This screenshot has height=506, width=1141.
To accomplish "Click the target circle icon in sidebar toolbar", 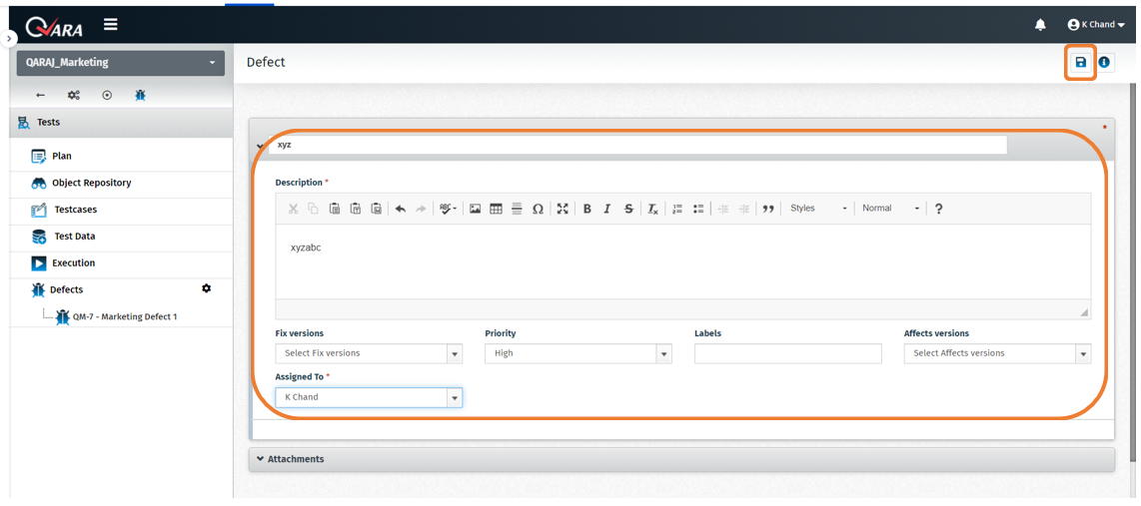I will pyautogui.click(x=107, y=95).
